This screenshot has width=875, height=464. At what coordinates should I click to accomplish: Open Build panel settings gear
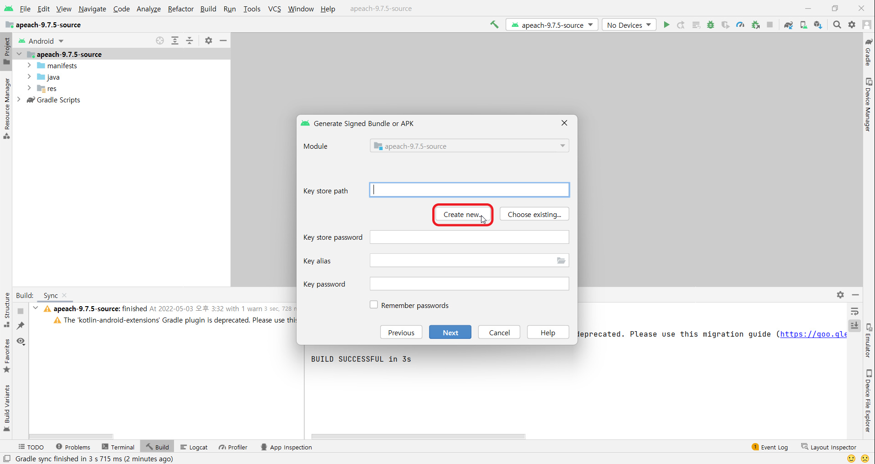840,295
